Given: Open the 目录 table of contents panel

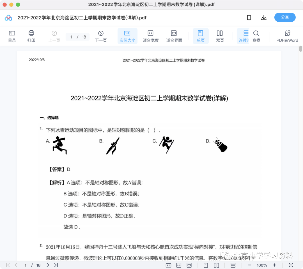Looking at the screenshot, I should (12, 36).
